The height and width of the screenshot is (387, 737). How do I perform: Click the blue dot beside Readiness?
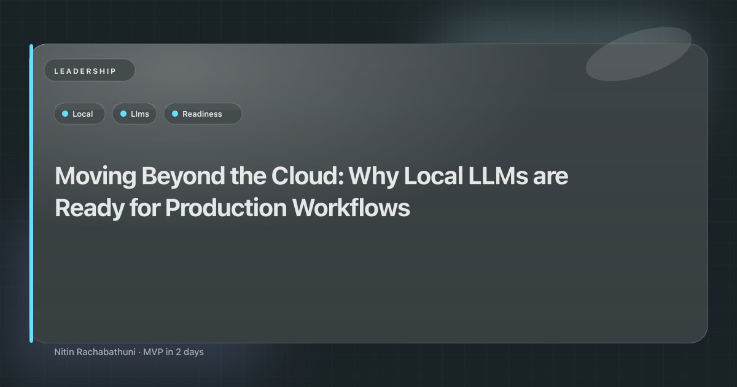coord(174,114)
